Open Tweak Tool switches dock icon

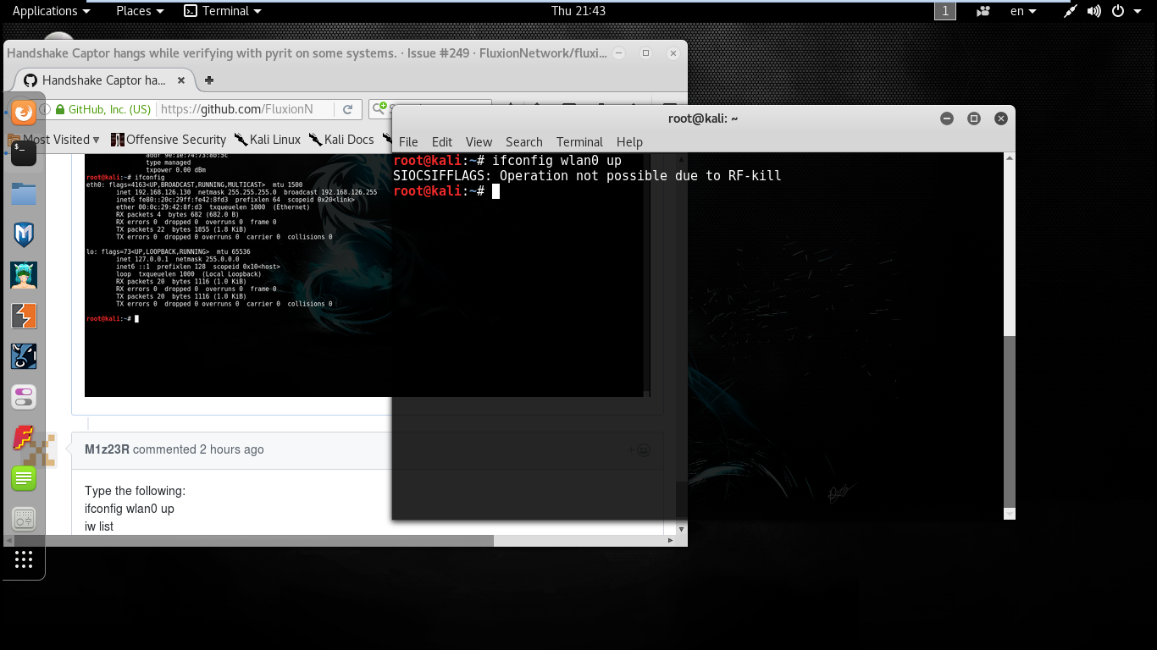(24, 397)
